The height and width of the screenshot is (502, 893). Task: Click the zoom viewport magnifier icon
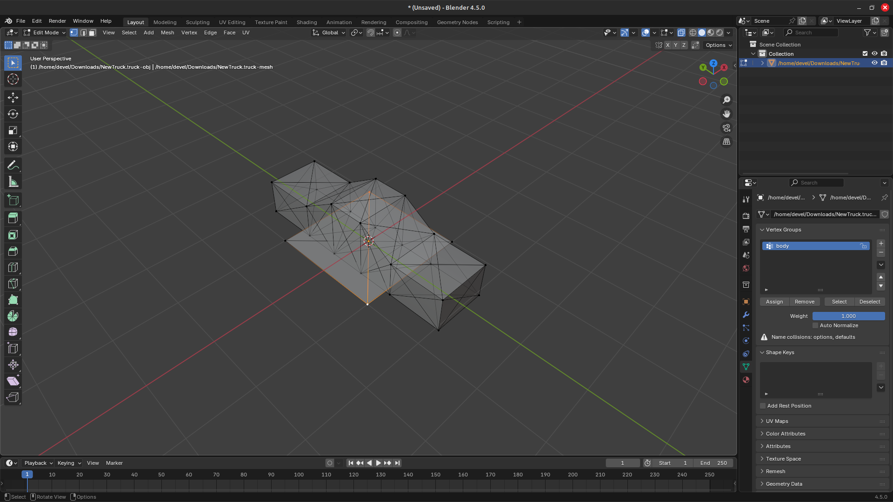point(726,100)
